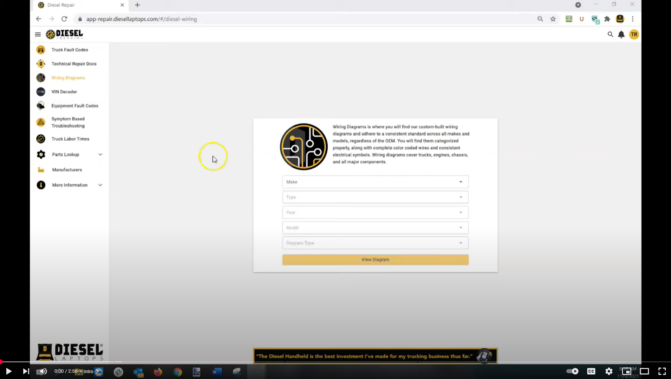Click the Wiring Diagrams sidebar icon

41,78
